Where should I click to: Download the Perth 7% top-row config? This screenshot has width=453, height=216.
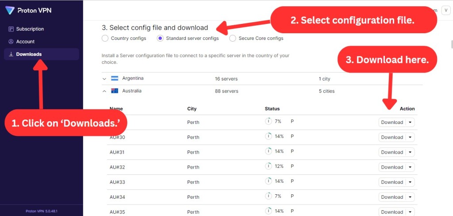[x=392, y=122]
